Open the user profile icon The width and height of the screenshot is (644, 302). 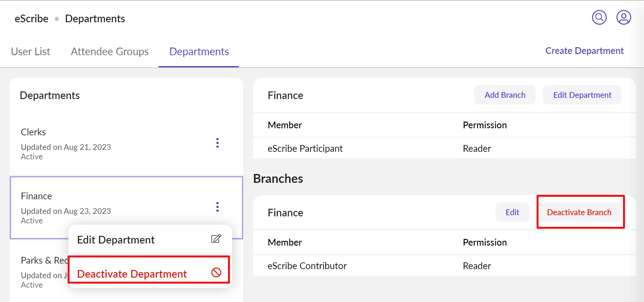pyautogui.click(x=624, y=18)
